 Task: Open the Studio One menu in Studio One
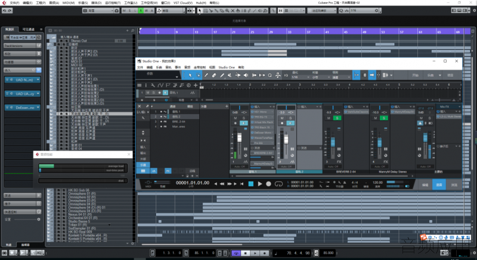pyautogui.click(x=227, y=67)
